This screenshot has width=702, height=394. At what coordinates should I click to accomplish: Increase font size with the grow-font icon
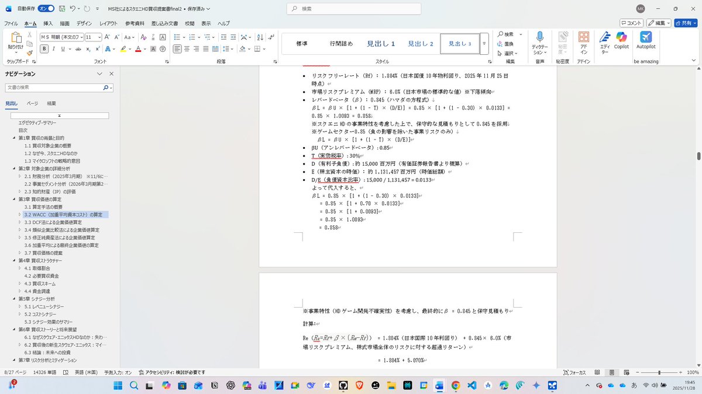click(108, 37)
